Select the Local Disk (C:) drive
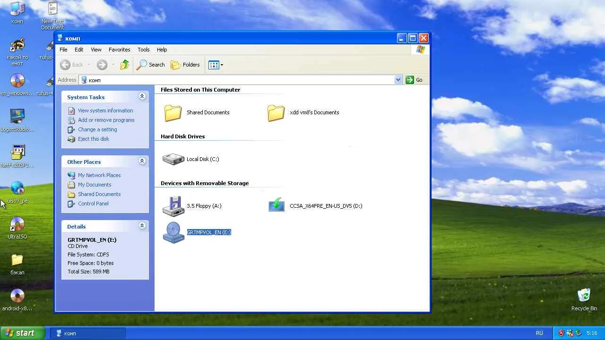 click(191, 159)
